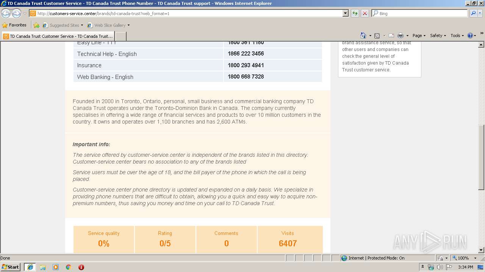Screen dimensions: 485x272
Task: Open the Tools menu
Action: coord(457,36)
